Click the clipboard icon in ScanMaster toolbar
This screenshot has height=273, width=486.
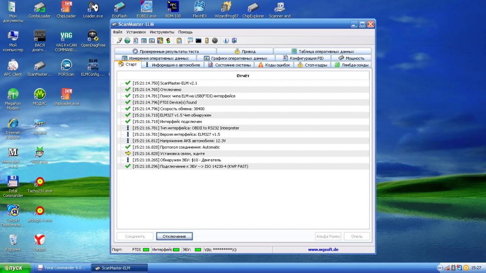(179, 40)
